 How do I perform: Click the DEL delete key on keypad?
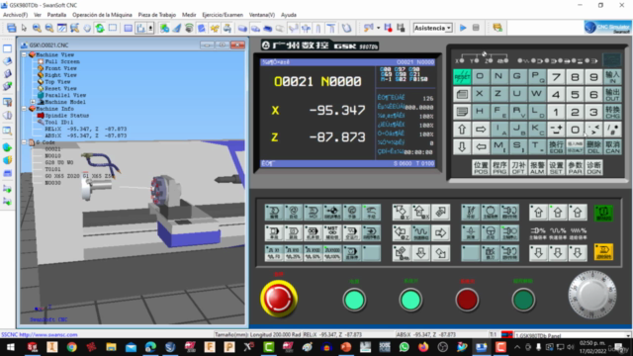coord(593,147)
